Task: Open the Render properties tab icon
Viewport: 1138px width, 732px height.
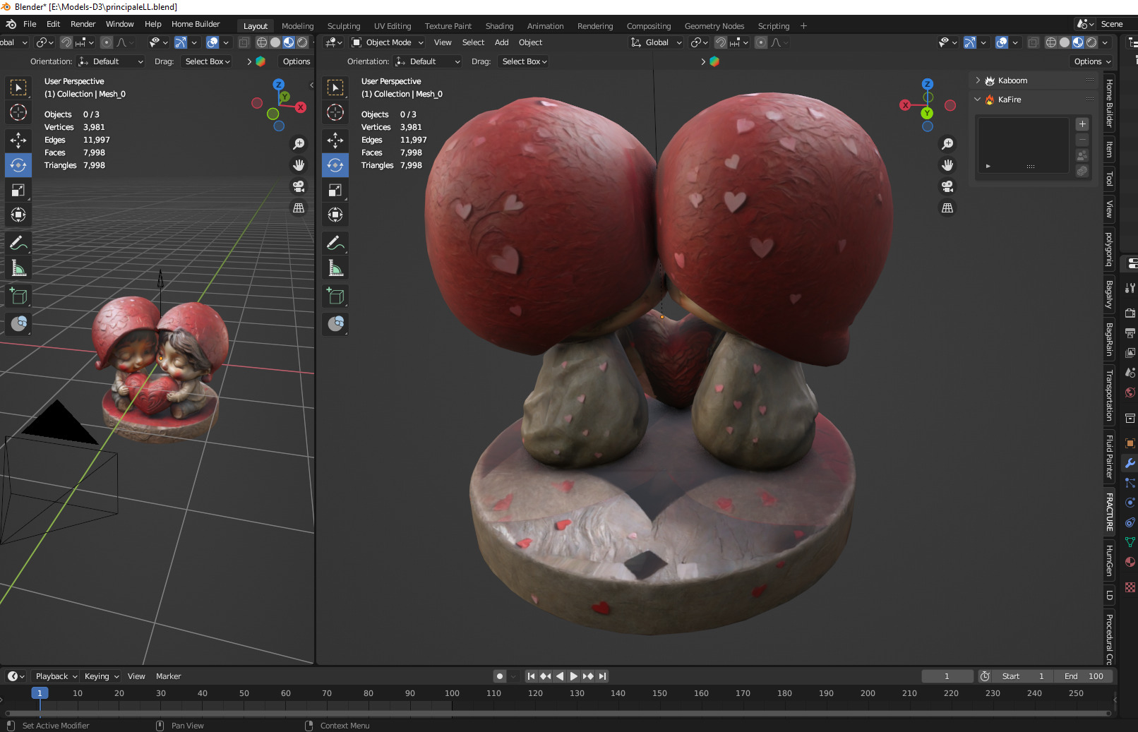Action: point(1130,313)
